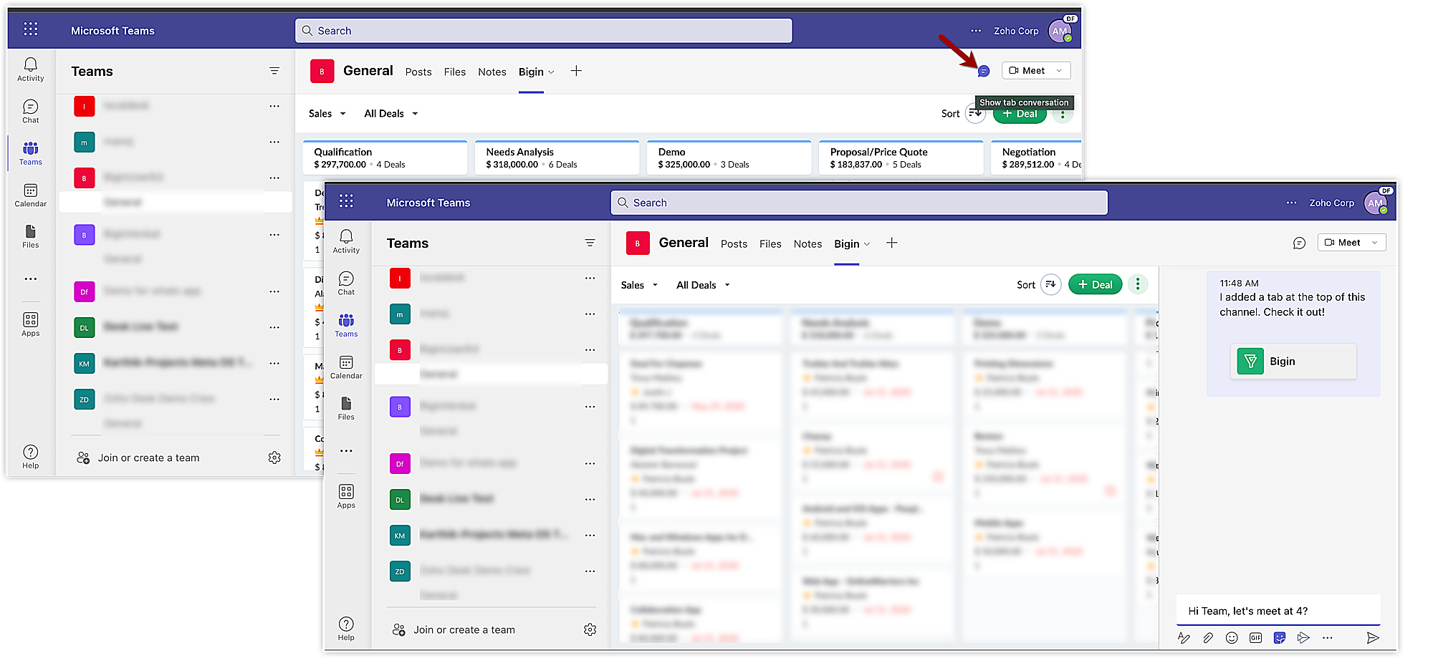Click the front window Search box
Image resolution: width=1433 pixels, height=658 pixels.
[859, 203]
